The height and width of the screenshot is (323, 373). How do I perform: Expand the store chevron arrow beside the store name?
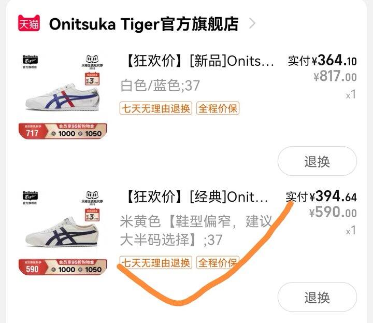tap(252, 23)
